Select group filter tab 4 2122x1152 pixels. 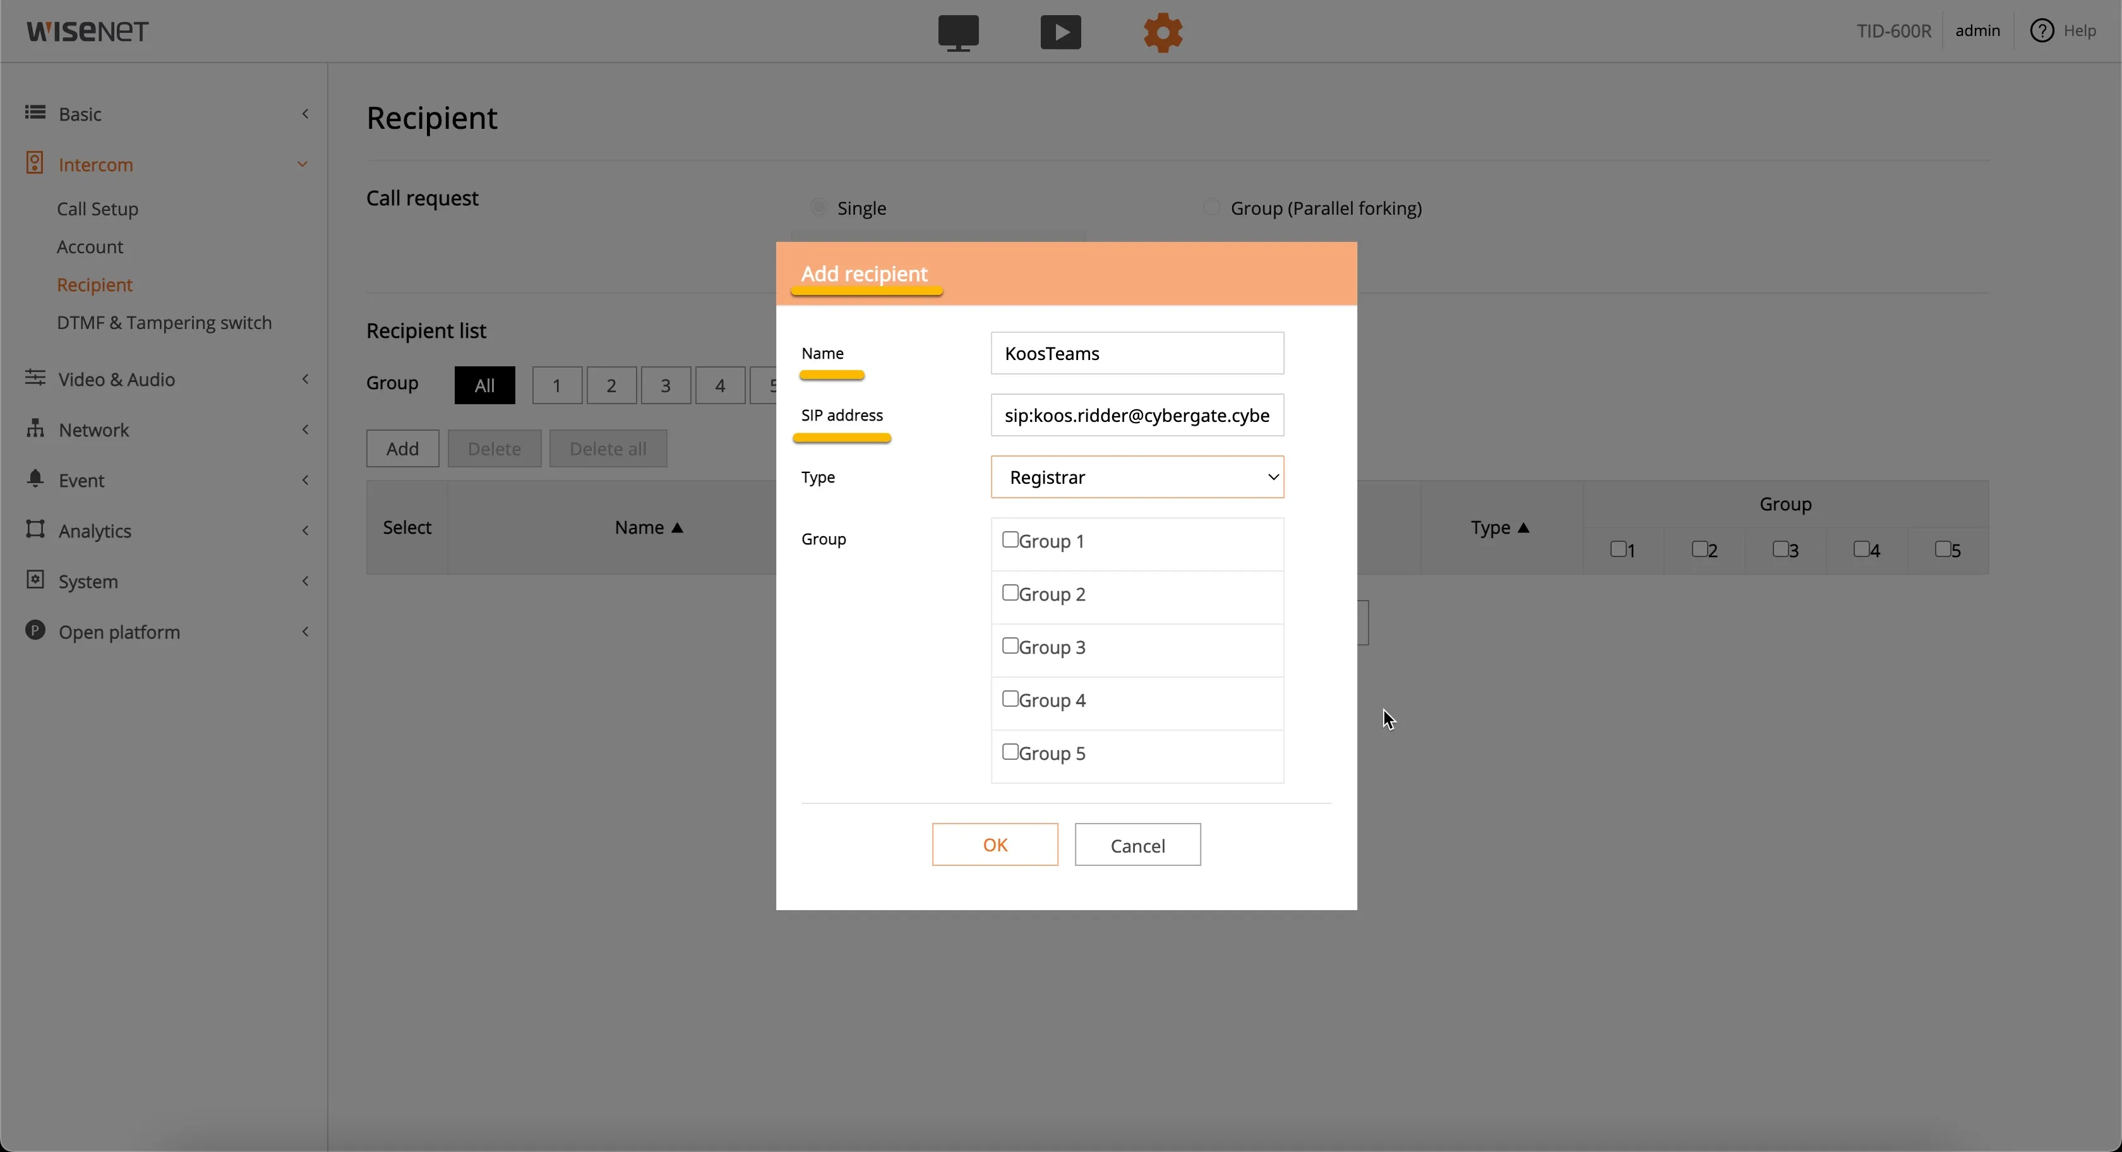click(721, 386)
